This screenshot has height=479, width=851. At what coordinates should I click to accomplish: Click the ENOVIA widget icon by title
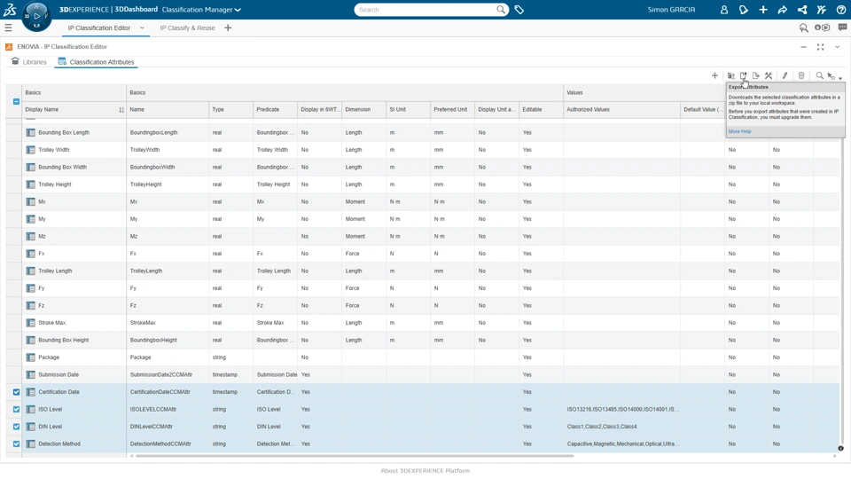9,47
